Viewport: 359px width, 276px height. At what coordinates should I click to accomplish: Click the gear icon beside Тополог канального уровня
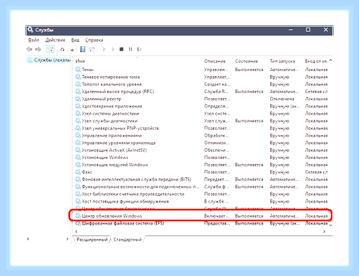click(x=78, y=84)
